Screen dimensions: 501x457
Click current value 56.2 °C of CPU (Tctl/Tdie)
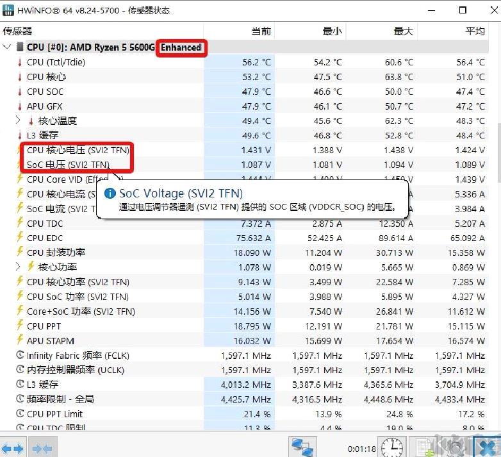[x=256, y=62]
